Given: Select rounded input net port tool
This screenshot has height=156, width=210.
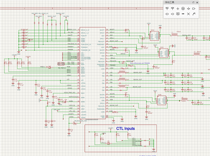Looking at the screenshot, I should tap(173, 14).
